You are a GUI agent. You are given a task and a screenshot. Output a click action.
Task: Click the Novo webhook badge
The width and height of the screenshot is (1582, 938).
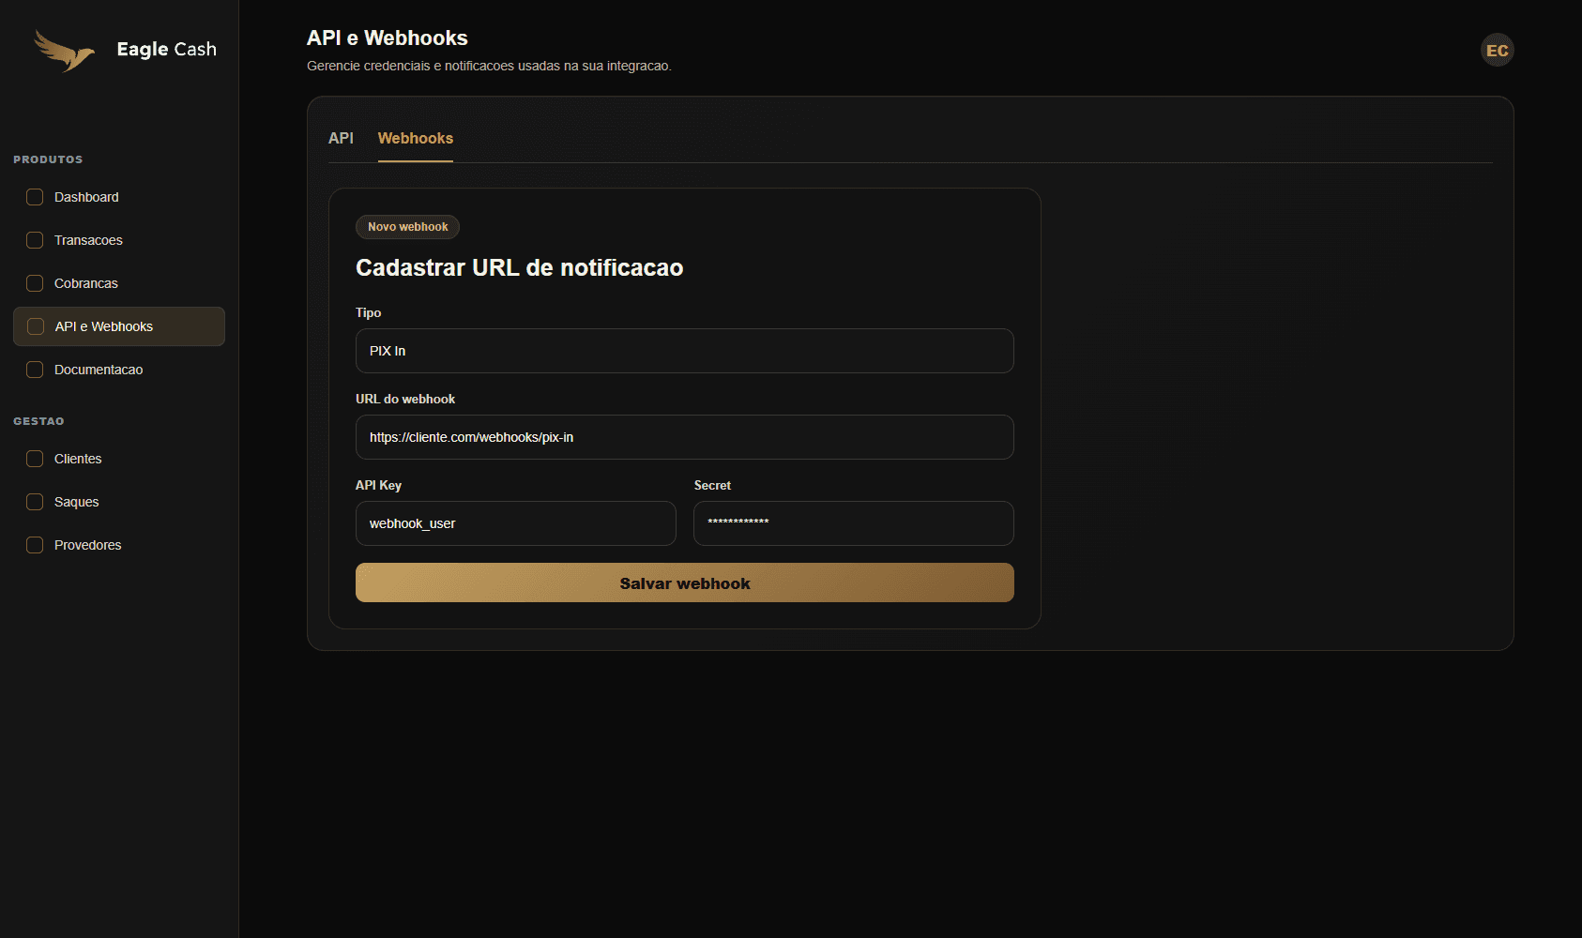coord(407,227)
